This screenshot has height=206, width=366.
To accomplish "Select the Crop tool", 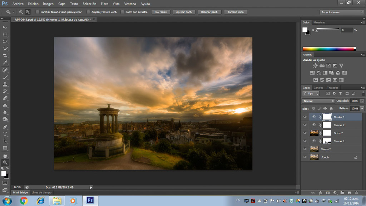I will 5,56.
